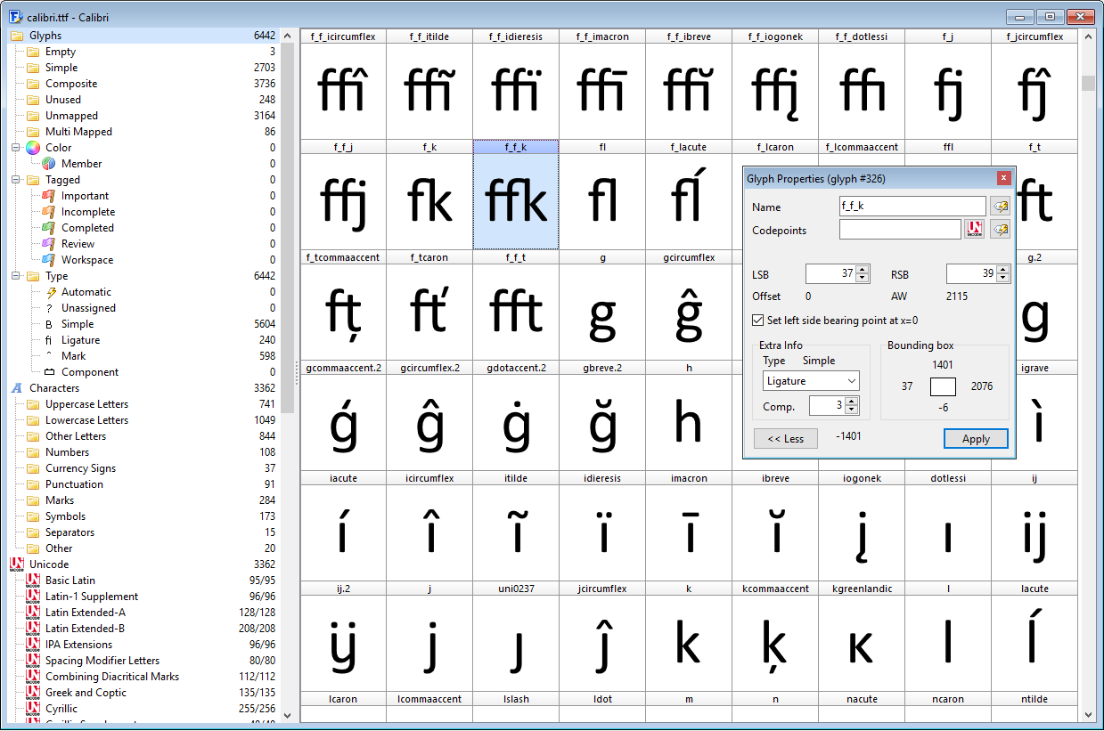Screen dimensions: 1104x731
Task: Click the Component type box icon
Action: click(x=49, y=372)
